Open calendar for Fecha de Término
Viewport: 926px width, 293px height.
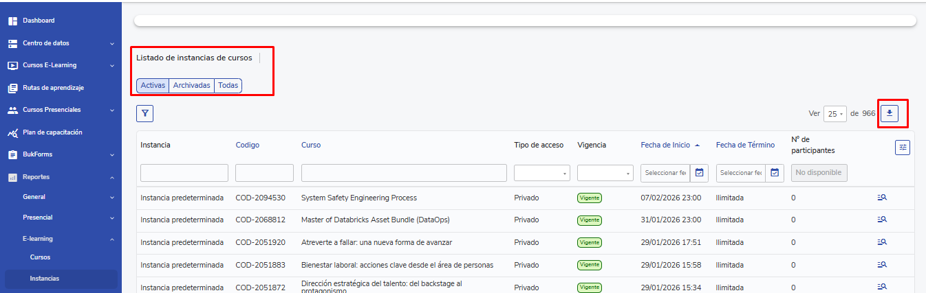coord(775,173)
